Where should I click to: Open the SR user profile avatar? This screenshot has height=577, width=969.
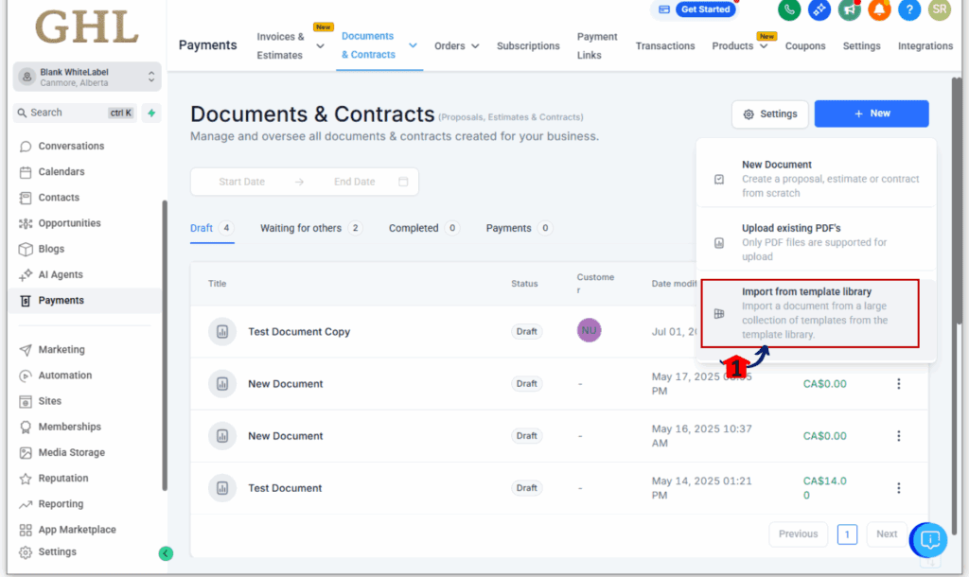pyautogui.click(x=940, y=9)
